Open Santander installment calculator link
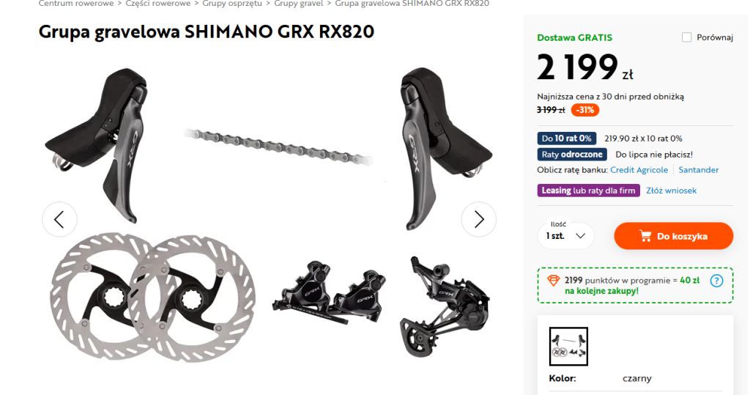 pos(698,170)
